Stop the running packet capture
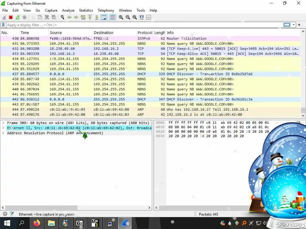Viewport: 306px width, 229px height. tap(11, 17)
